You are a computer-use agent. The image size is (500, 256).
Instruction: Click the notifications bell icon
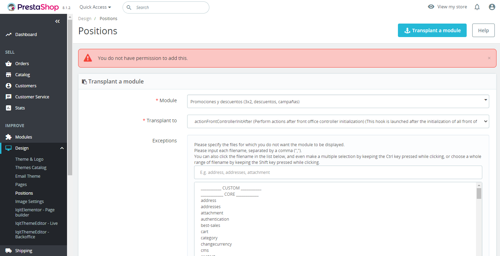click(x=477, y=7)
